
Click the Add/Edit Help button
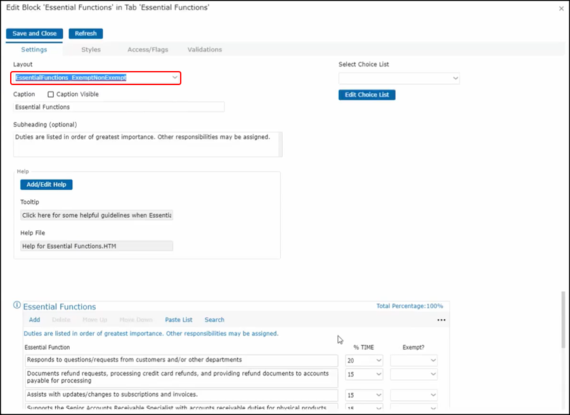pyautogui.click(x=46, y=185)
